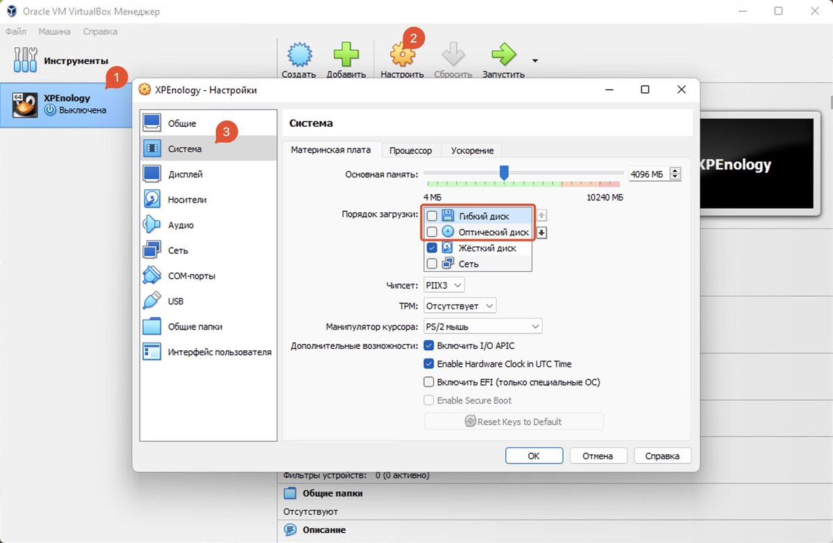This screenshot has width=833, height=543.
Task: Click the XPEnology settings dialog title icon
Action: (144, 89)
